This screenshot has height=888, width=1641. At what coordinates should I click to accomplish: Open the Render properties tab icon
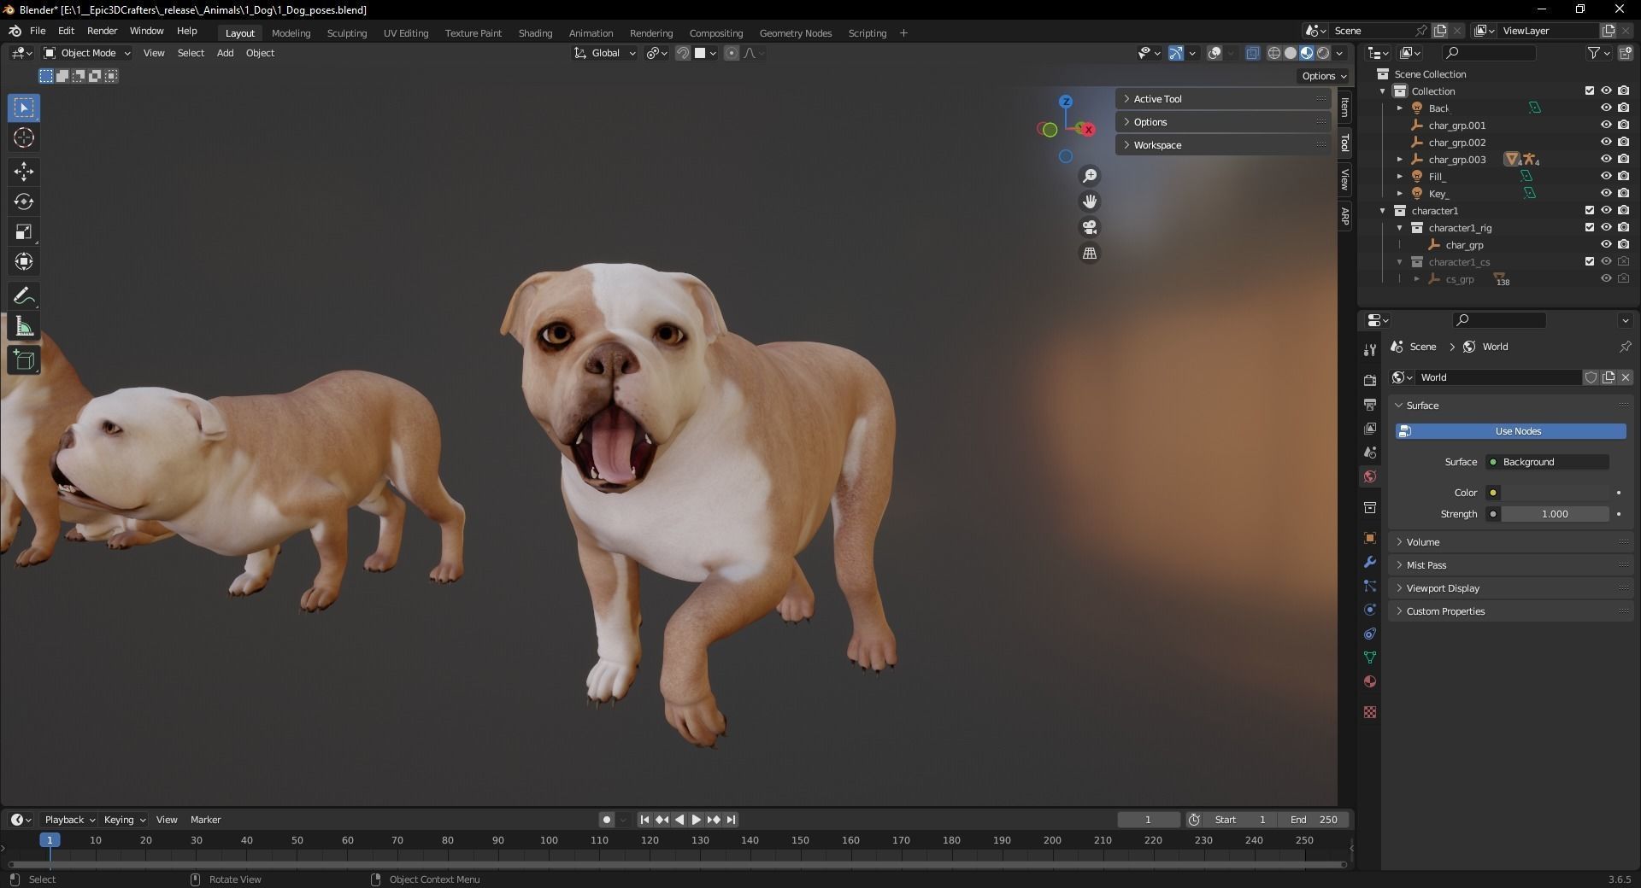click(1370, 380)
